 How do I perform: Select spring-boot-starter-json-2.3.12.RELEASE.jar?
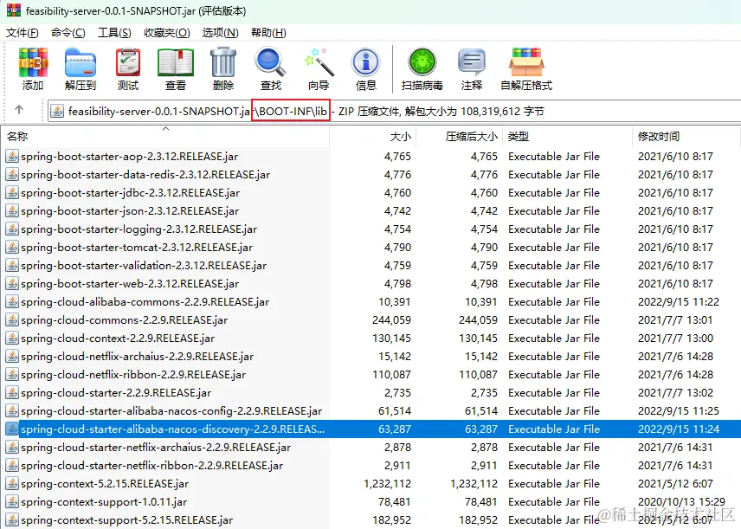coord(130,211)
